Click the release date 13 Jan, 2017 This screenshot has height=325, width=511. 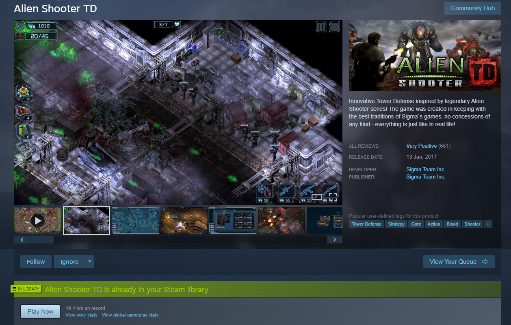pyautogui.click(x=422, y=157)
